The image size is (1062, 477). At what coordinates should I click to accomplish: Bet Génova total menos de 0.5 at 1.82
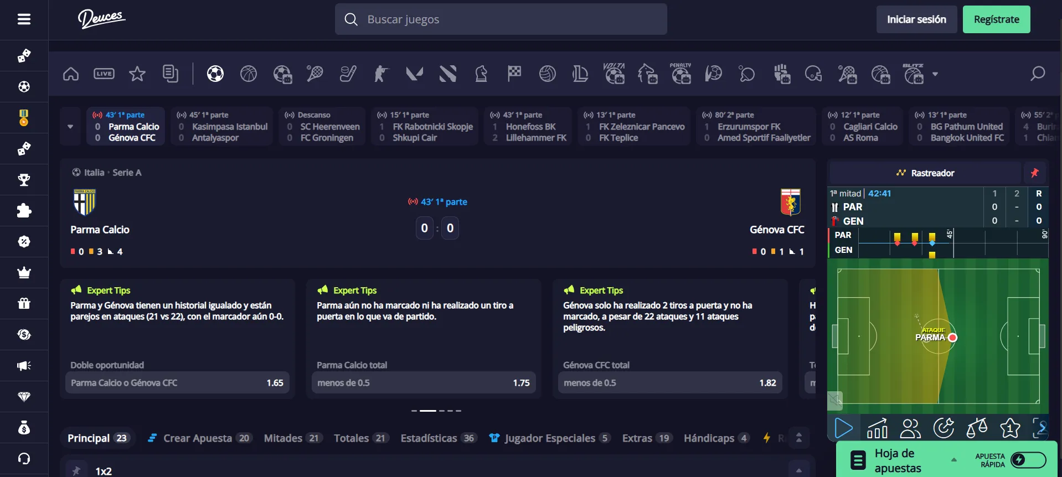click(670, 382)
